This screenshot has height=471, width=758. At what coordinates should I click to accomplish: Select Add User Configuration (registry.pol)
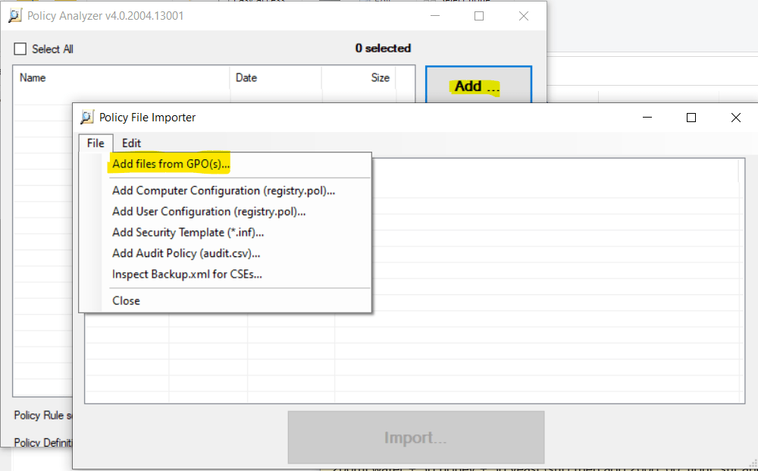[x=208, y=212]
